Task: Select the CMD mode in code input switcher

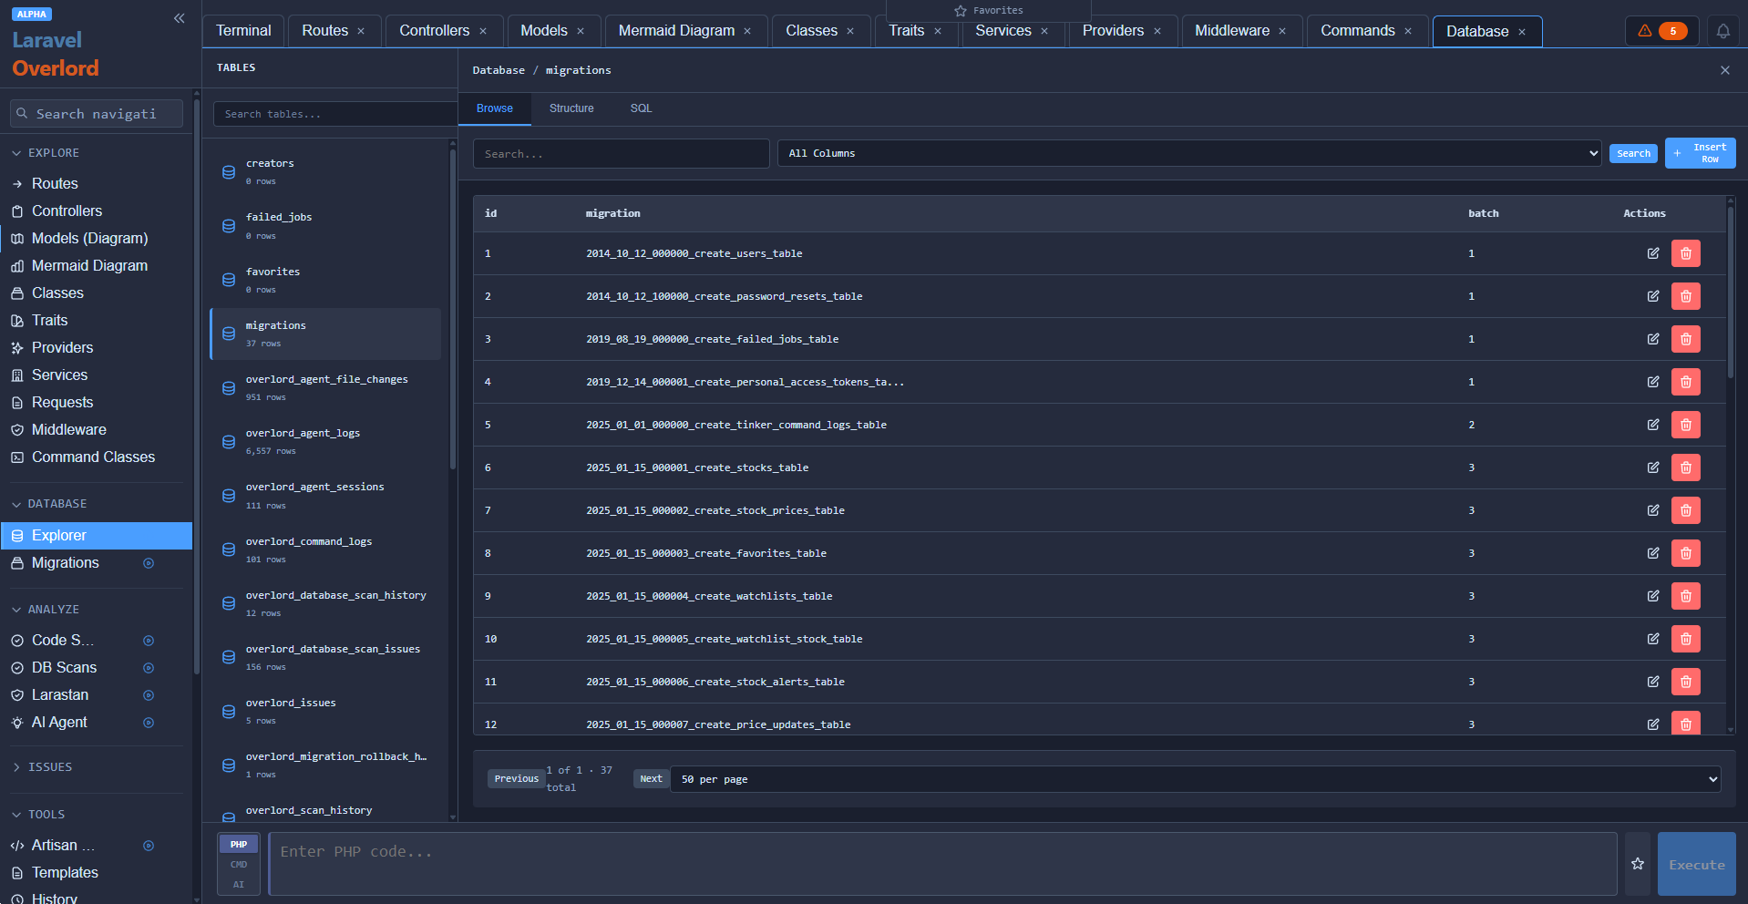Action: tap(238, 864)
